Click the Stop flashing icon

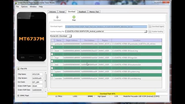[x=74, y=17]
